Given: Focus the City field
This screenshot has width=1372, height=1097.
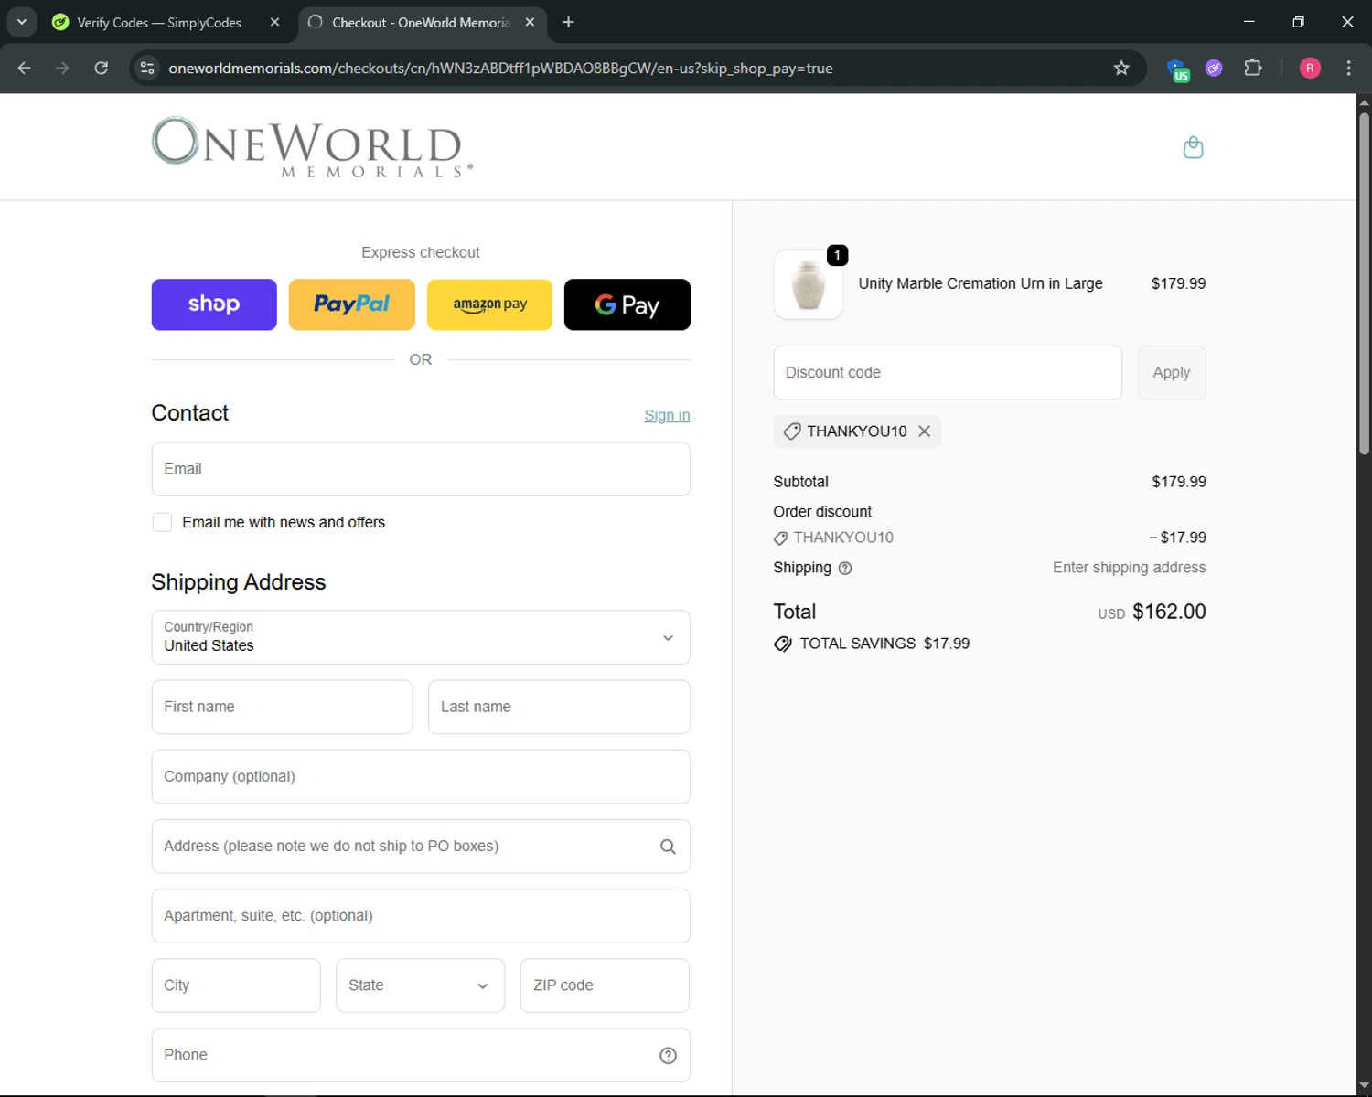Looking at the screenshot, I should [236, 985].
